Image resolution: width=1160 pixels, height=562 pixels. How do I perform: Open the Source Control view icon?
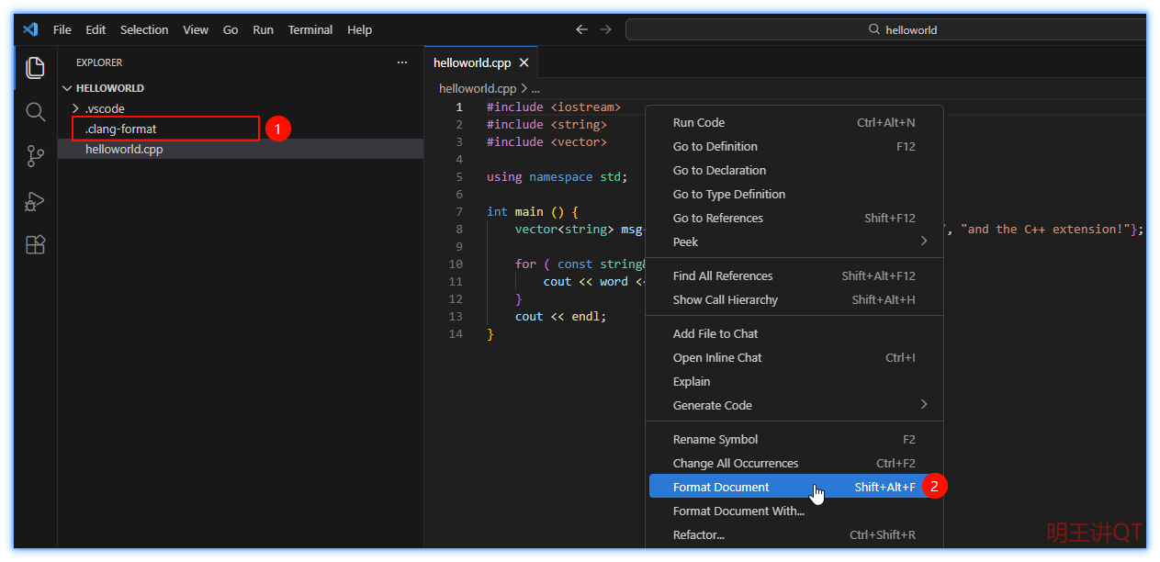coord(35,156)
